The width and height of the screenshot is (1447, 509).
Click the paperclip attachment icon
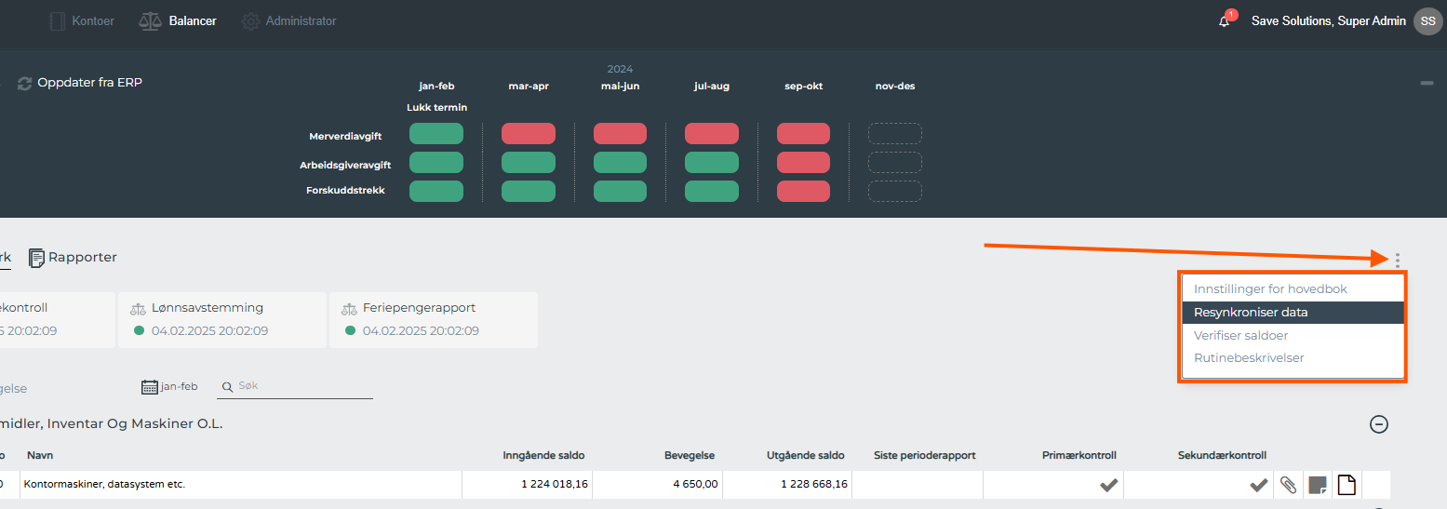point(1288,484)
